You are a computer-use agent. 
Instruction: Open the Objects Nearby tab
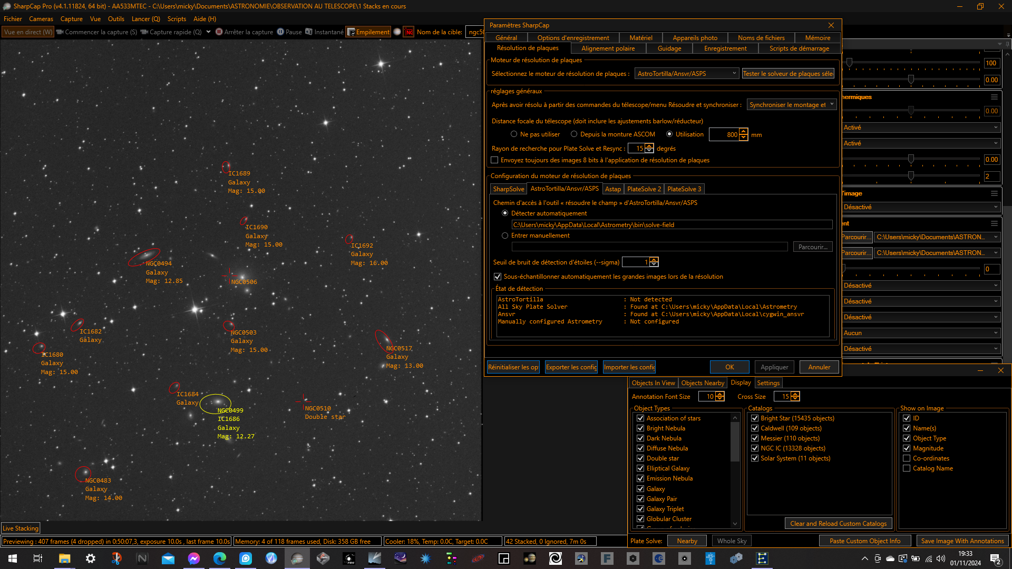[703, 383]
